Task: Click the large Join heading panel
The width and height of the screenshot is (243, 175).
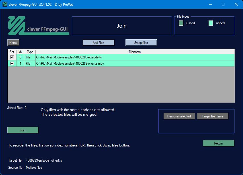Action: coord(122,26)
